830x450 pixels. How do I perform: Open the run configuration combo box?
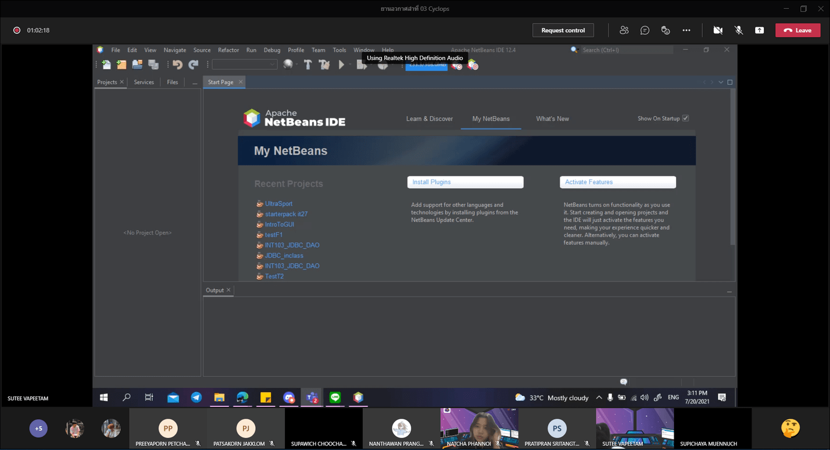click(245, 64)
